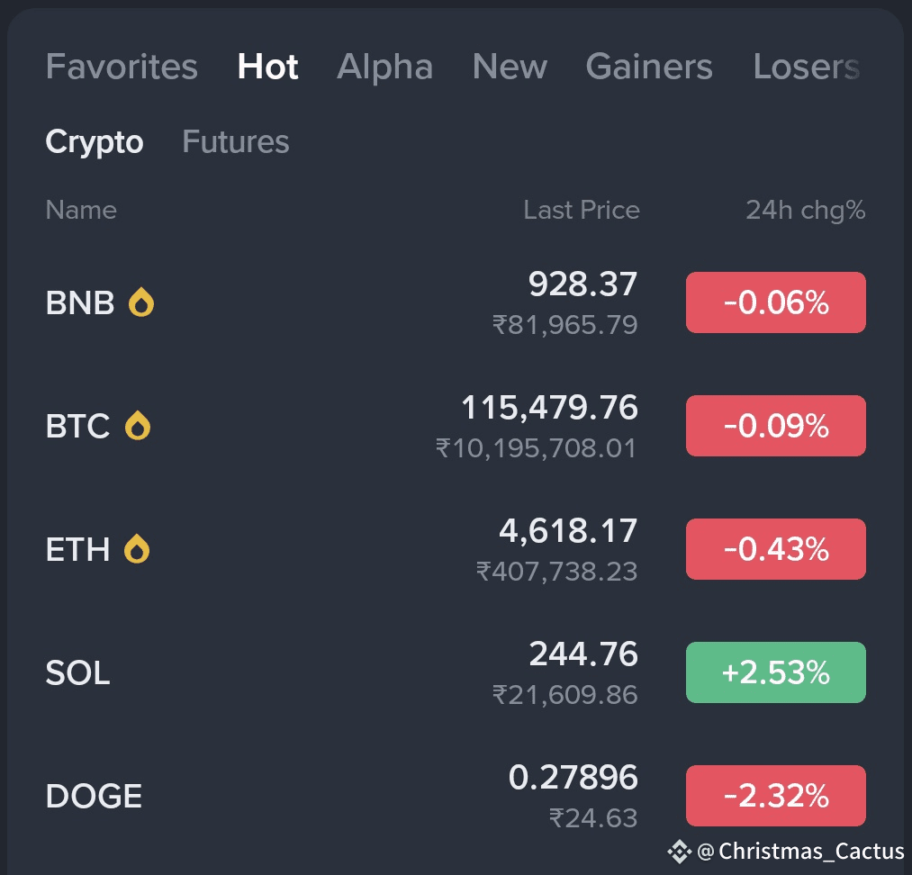Switch to the Futures sub-tab
Image resolution: width=912 pixels, height=875 pixels.
coord(236,142)
